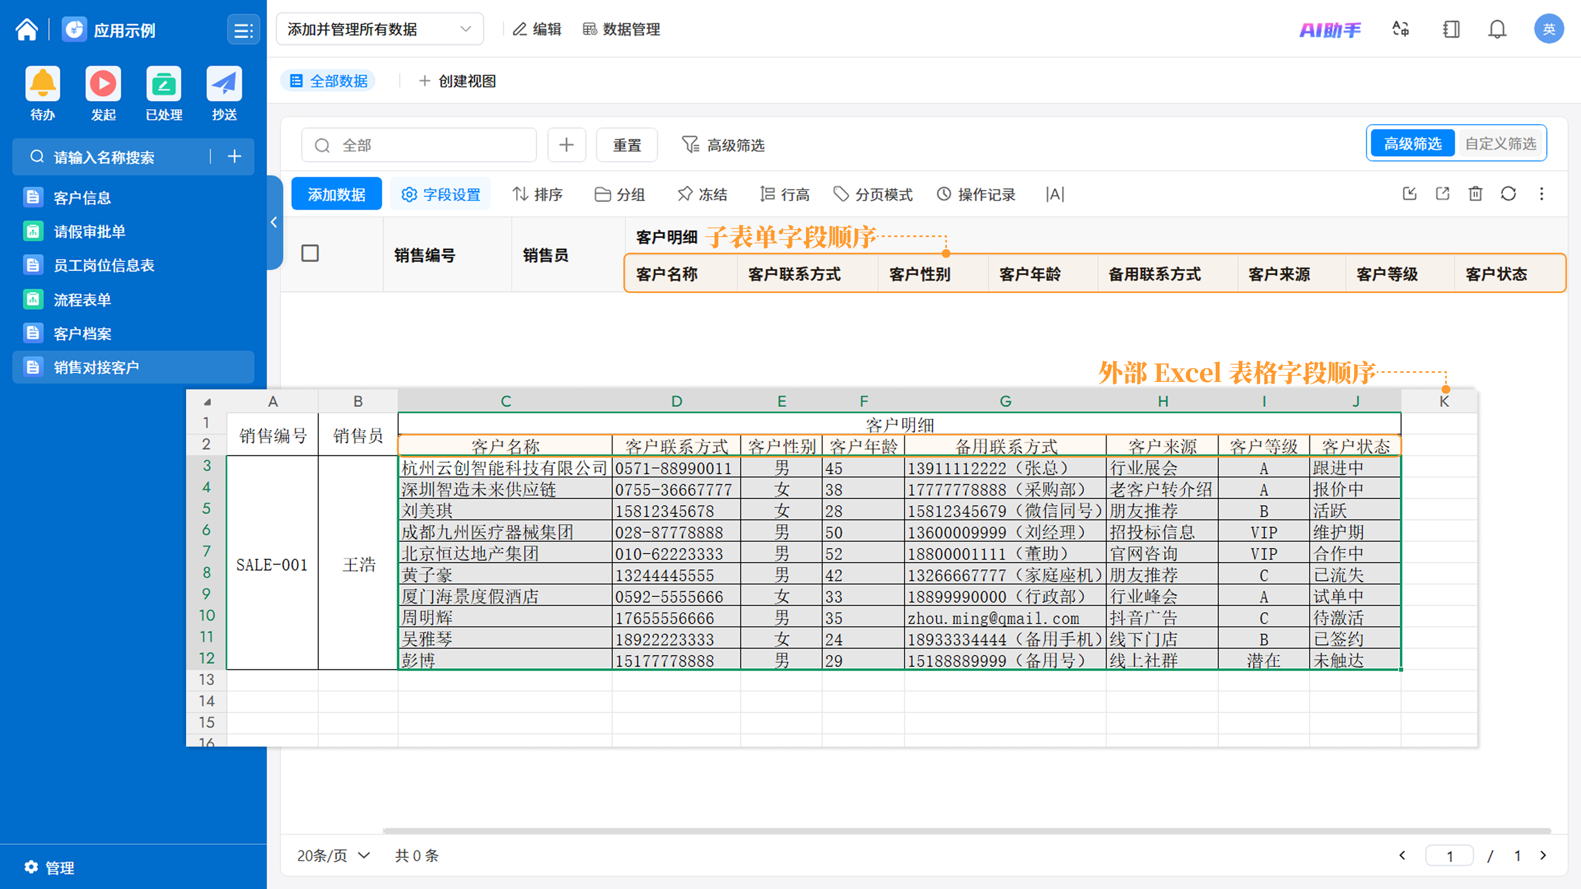Click 冻结 freeze option
Viewport: 1581px width, 889px height.
pos(702,195)
